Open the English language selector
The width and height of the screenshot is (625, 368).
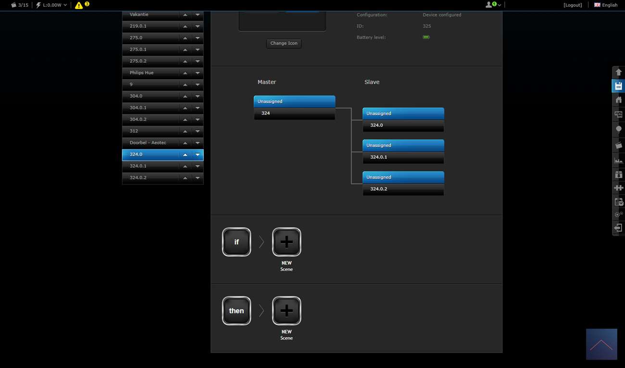(x=606, y=5)
